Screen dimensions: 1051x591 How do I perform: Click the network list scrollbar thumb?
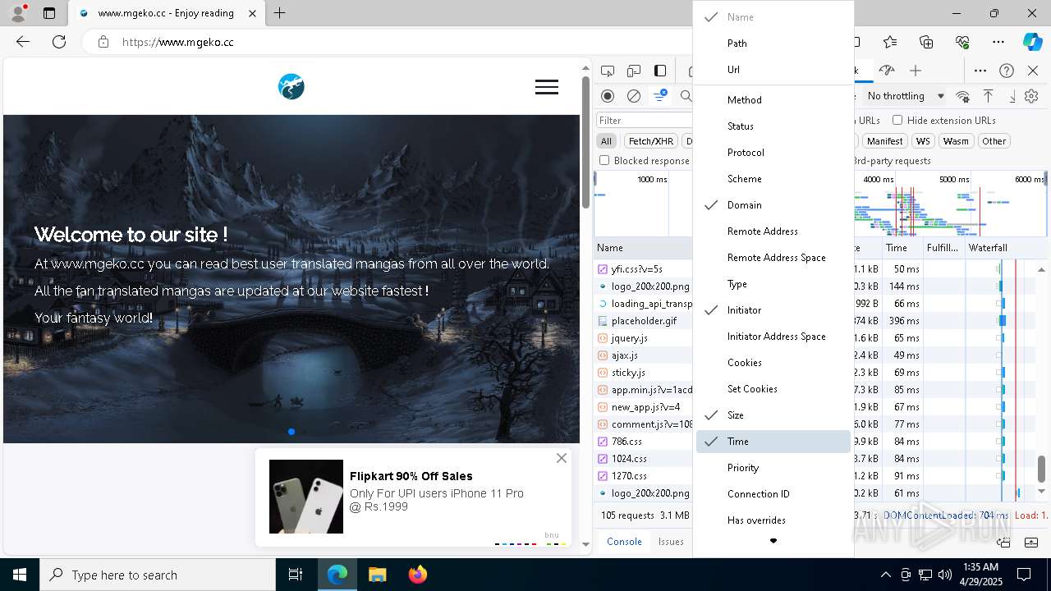coord(1041,469)
